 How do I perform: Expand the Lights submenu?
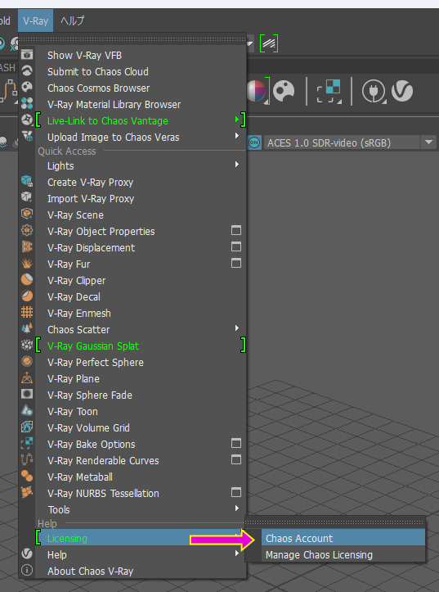pos(141,165)
